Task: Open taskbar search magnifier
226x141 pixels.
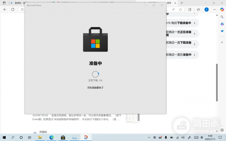Action: point(13,137)
